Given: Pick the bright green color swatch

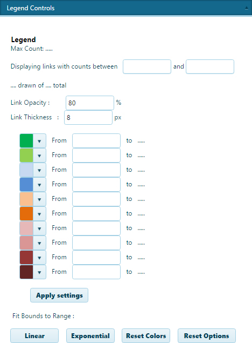Looking at the screenshot, I should tap(26, 141).
